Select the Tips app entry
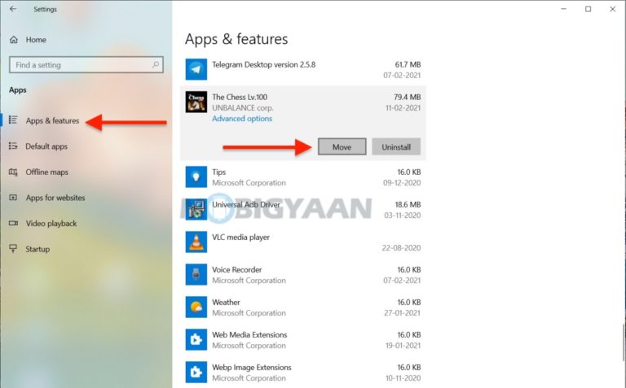The width and height of the screenshot is (626, 388). [x=303, y=177]
